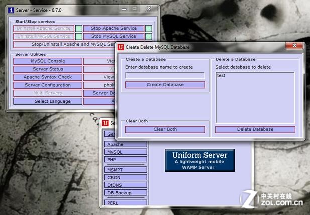The image size is (310, 215).
Task: Click the greyed Uninstall MySQL Service button
Action: [44, 36]
